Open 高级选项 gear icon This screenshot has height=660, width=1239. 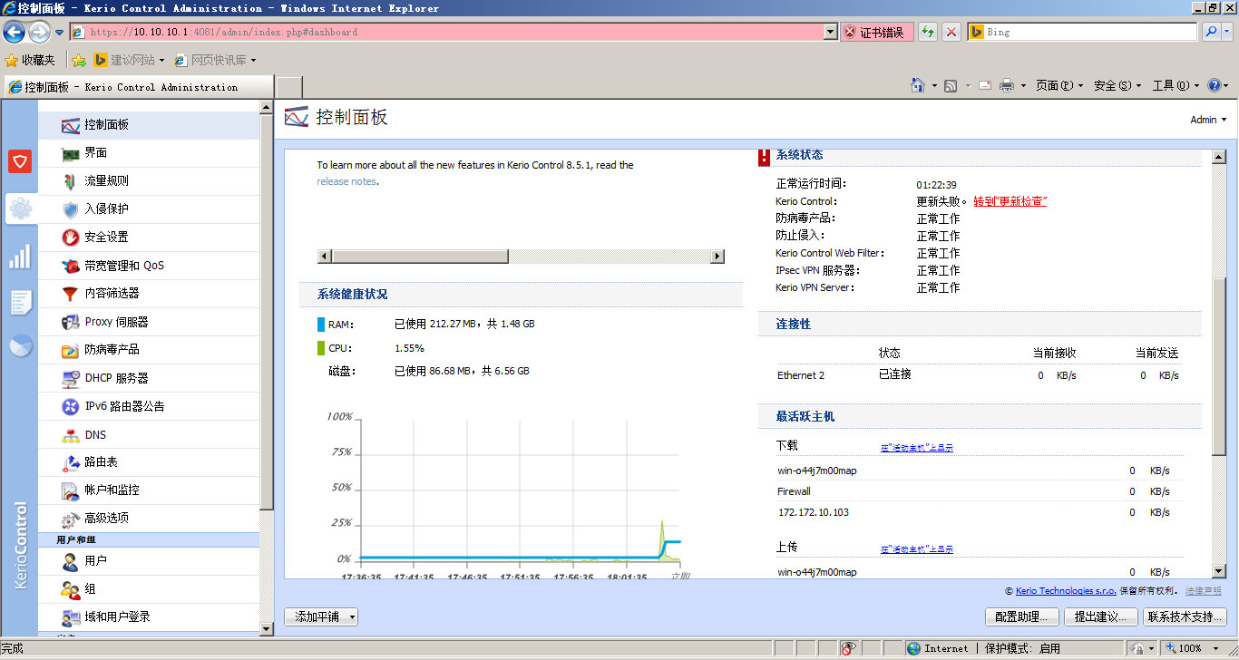[x=71, y=519]
